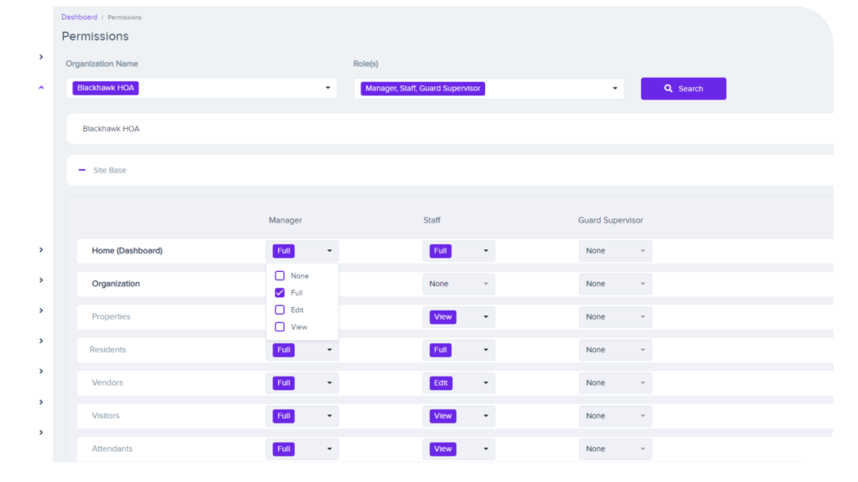Click the Search button
The width and height of the screenshot is (858, 482).
683,89
